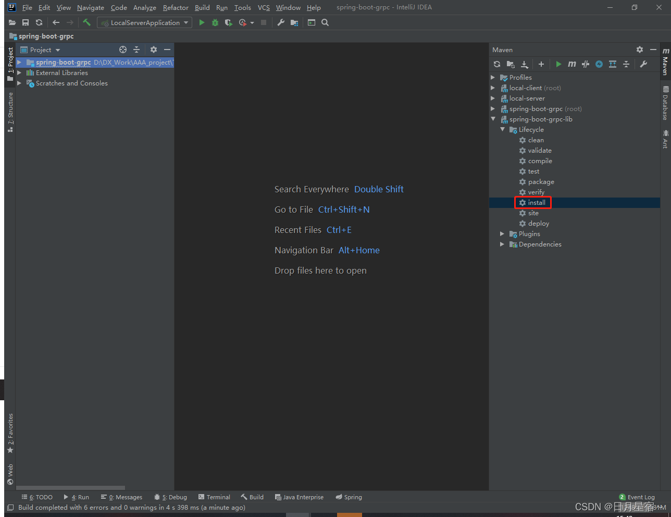Collapse All in Maven toolbar
The image size is (671, 517).
[x=626, y=64]
